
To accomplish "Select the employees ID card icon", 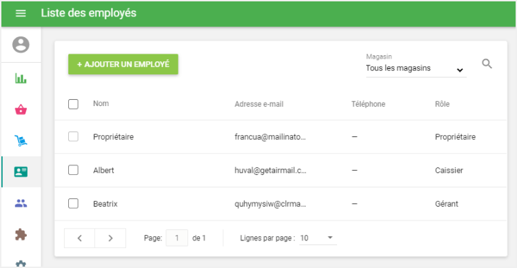I will 21,172.
